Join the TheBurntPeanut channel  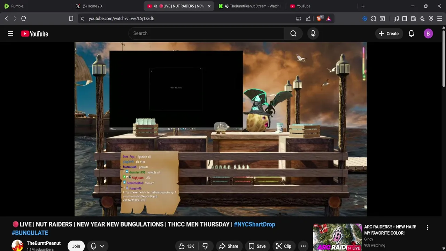(x=76, y=246)
